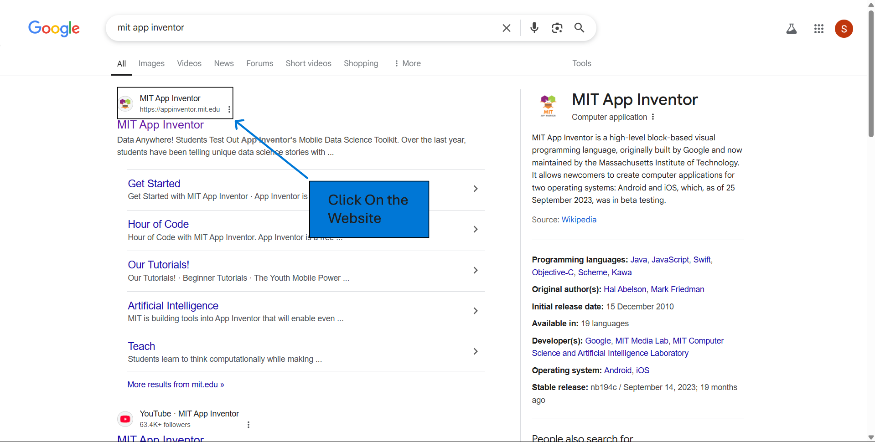
Task: Click MIT App Inventor result favicon
Action: pos(125,103)
